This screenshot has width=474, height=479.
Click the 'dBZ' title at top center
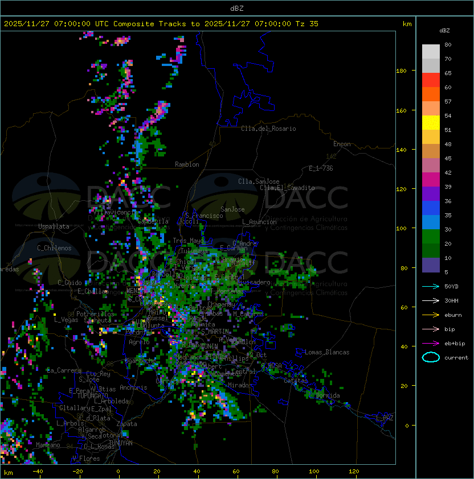(x=237, y=8)
